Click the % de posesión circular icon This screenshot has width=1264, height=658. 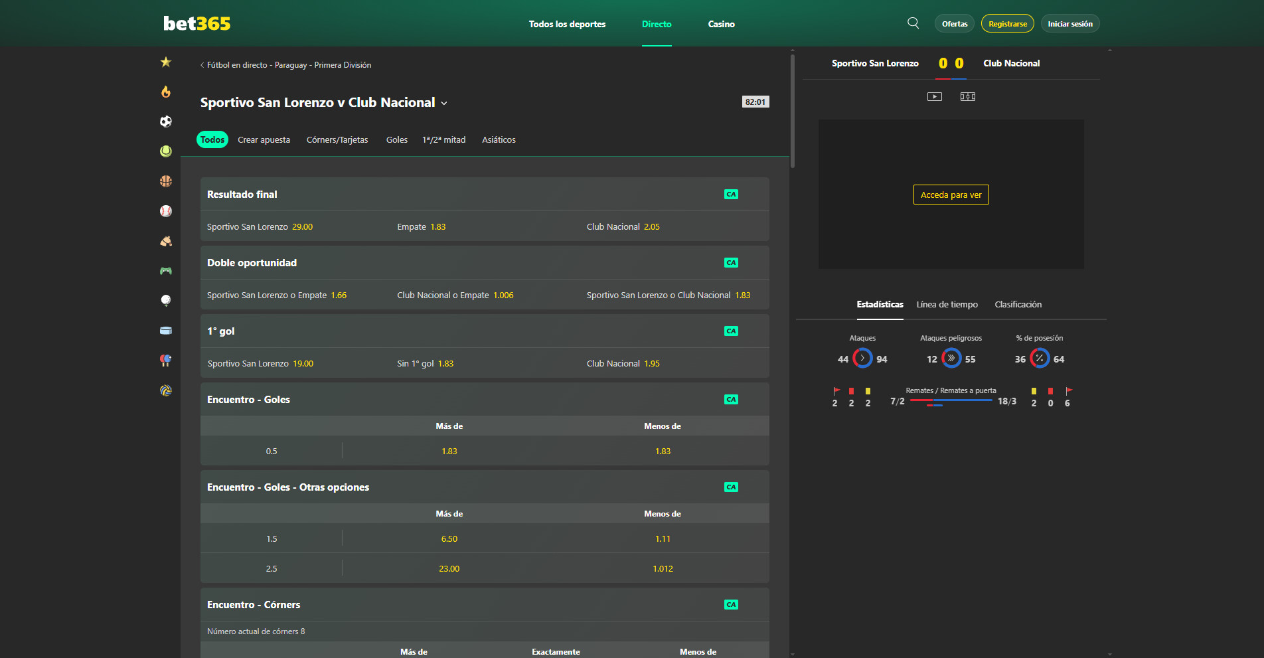pos(1040,359)
